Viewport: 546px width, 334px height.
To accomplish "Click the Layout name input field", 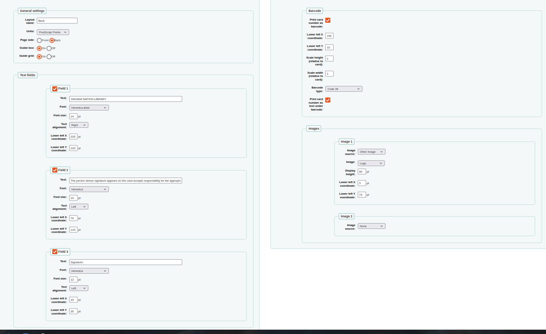I will [57, 21].
